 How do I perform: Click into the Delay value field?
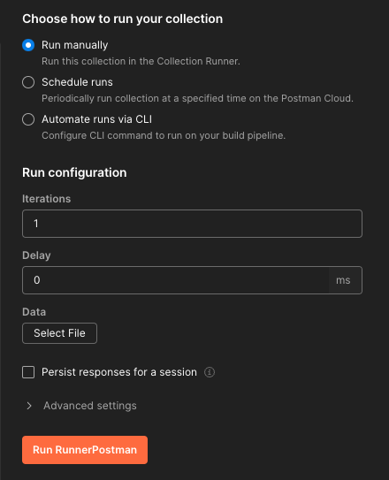pyautogui.click(x=176, y=280)
